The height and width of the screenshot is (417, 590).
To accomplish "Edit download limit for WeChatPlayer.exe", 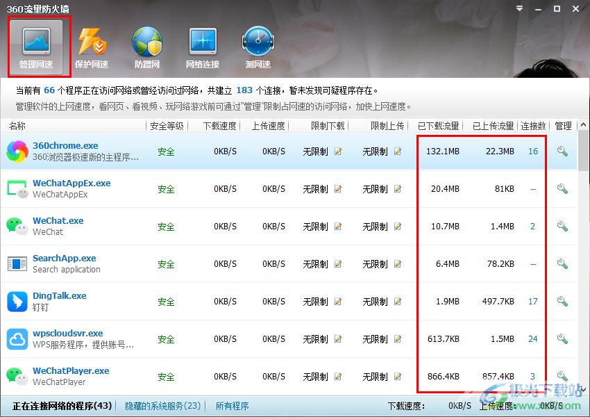I will pyautogui.click(x=338, y=376).
